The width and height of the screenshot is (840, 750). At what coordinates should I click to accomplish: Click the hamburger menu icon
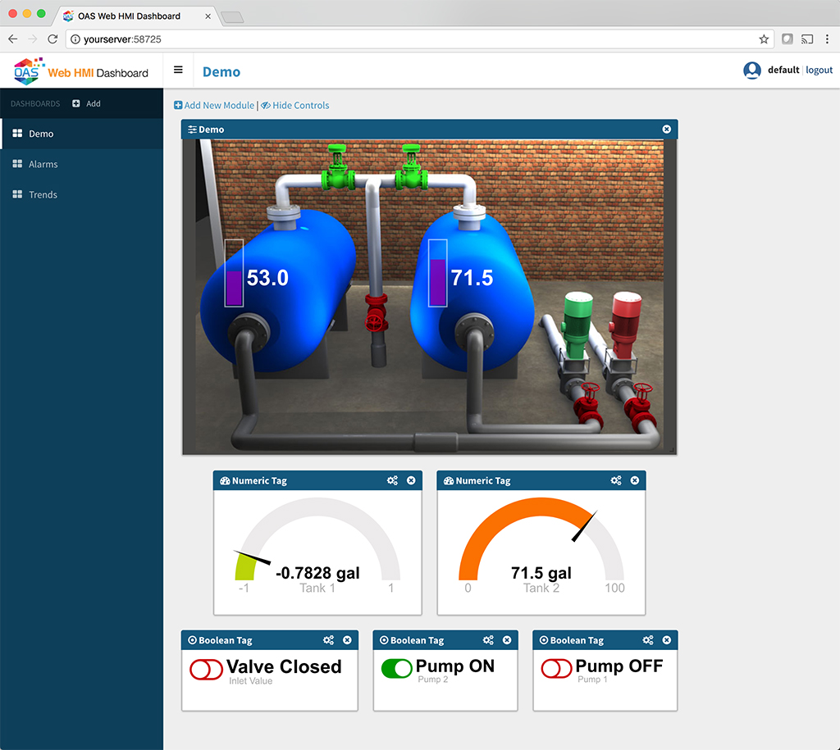[178, 70]
